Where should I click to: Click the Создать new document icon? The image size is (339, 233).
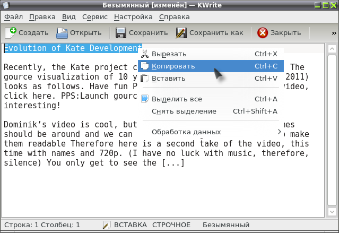(x=11, y=33)
